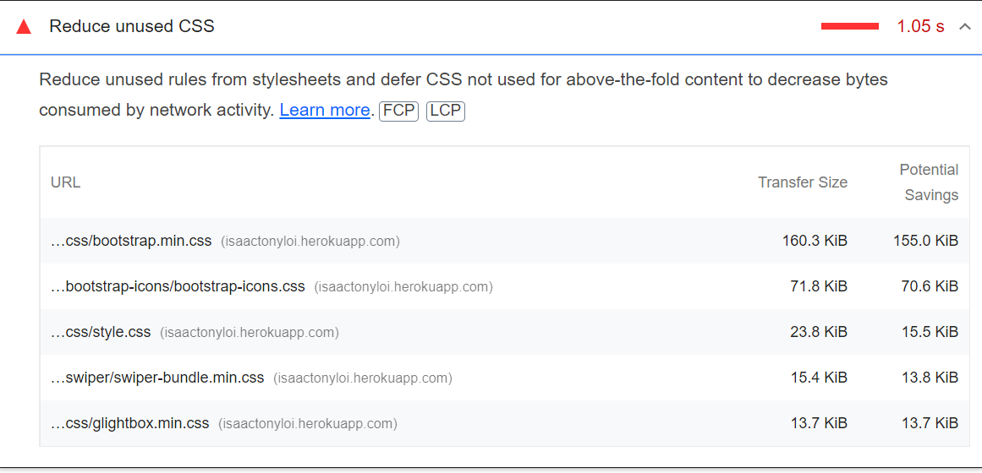Screen dimensions: 982x473
Task: Collapse the Reduce unused CSS audit
Action: (964, 27)
